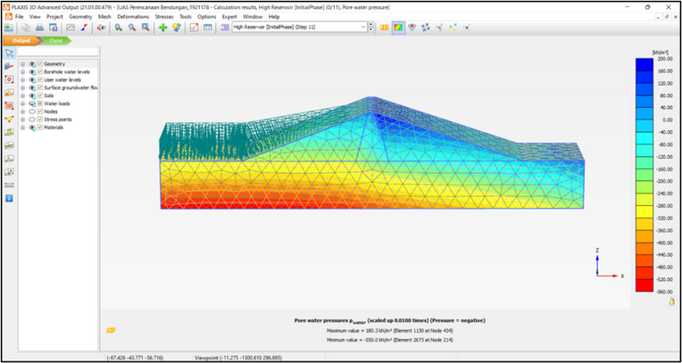Screen dimensions: 682x363
Task: Click the red-blue diagonal toolbar icon
Action: [x=84, y=28]
